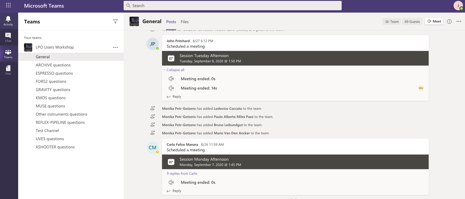Image resolution: width=465 pixels, height=199 pixels.
Task: Start a meeting with Meet button
Action: (x=434, y=21)
